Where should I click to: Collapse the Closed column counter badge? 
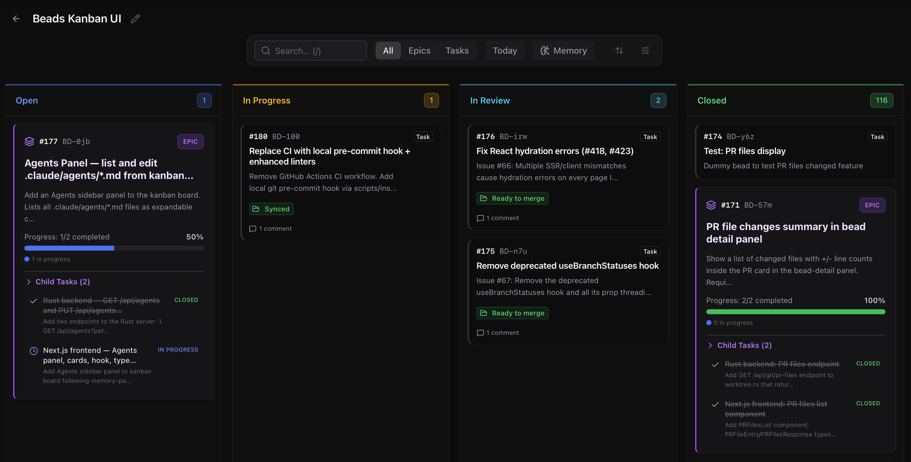[881, 100]
